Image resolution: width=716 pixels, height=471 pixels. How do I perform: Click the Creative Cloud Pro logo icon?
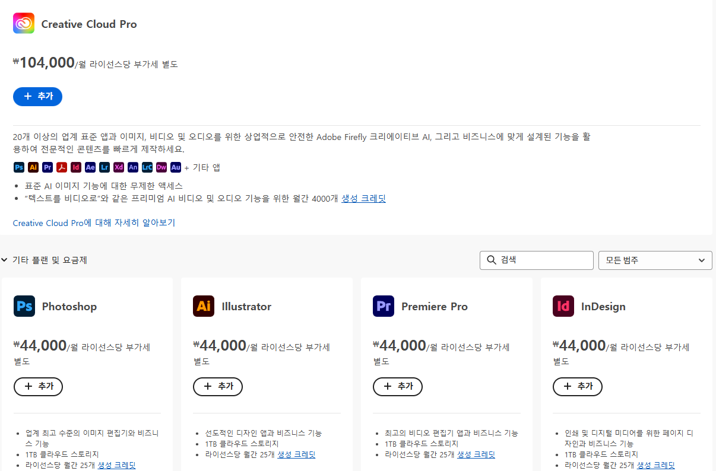pos(24,24)
